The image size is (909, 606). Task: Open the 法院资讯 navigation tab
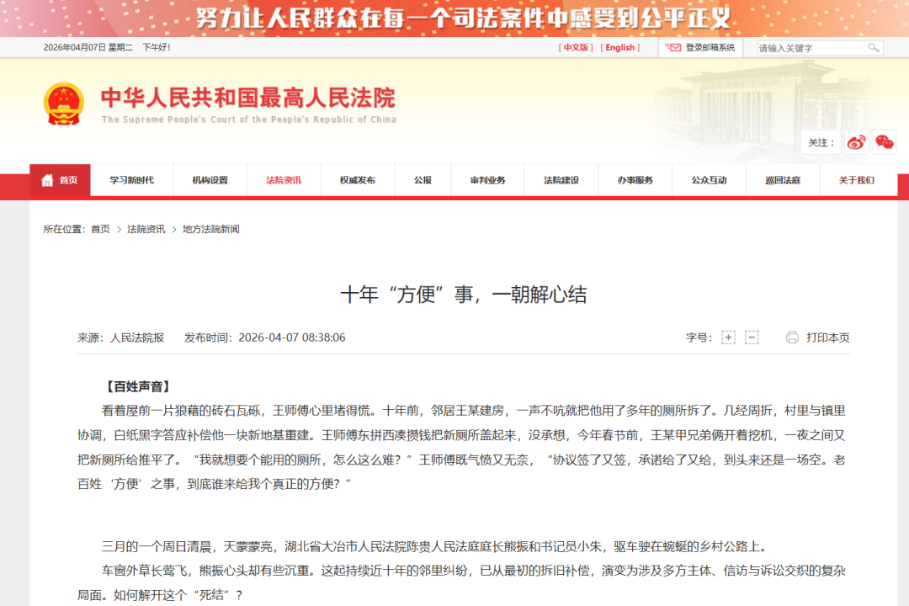point(283,179)
